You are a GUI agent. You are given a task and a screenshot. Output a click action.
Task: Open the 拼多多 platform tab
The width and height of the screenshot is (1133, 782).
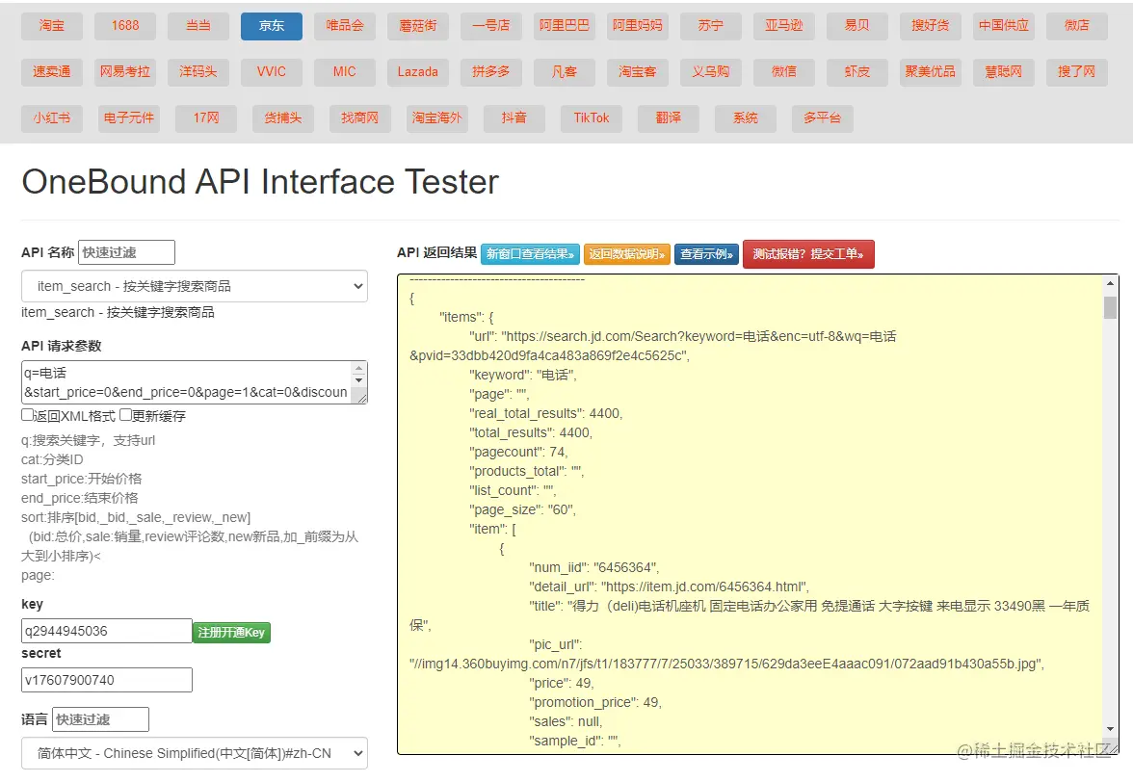click(491, 72)
